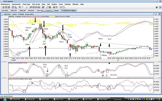The width and height of the screenshot is (162, 101).
Task: Open the Zoom menu
Action: pos(61,4)
